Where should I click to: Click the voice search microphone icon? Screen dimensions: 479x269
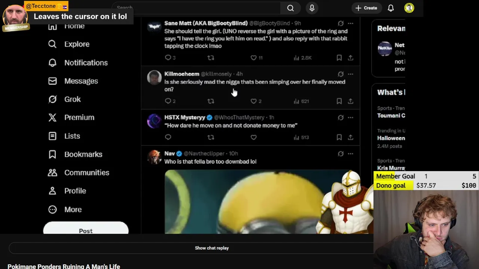[312, 8]
